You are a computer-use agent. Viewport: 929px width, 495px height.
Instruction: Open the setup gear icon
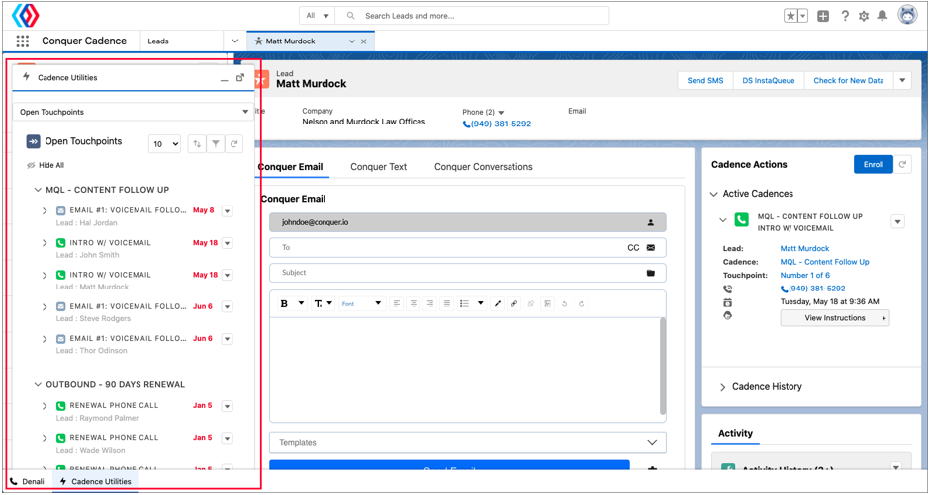point(864,17)
